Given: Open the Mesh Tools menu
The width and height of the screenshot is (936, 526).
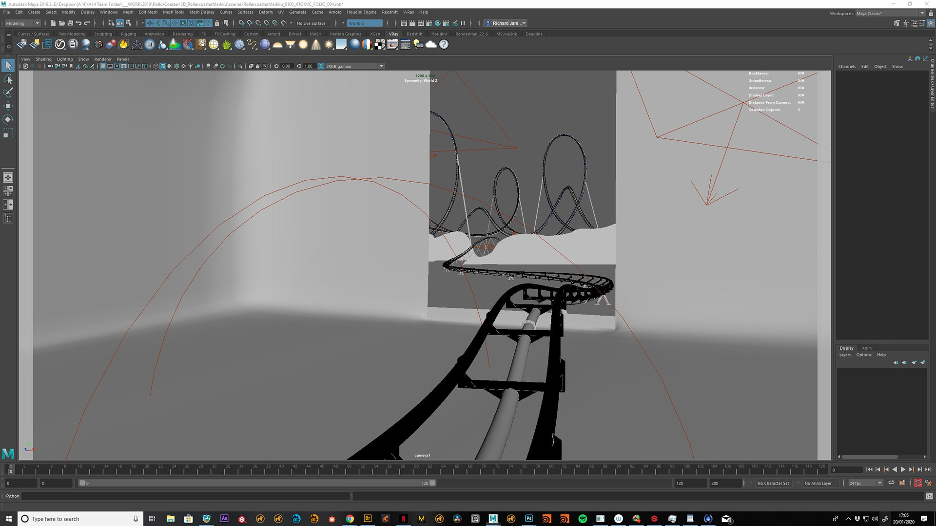Looking at the screenshot, I should [x=173, y=12].
